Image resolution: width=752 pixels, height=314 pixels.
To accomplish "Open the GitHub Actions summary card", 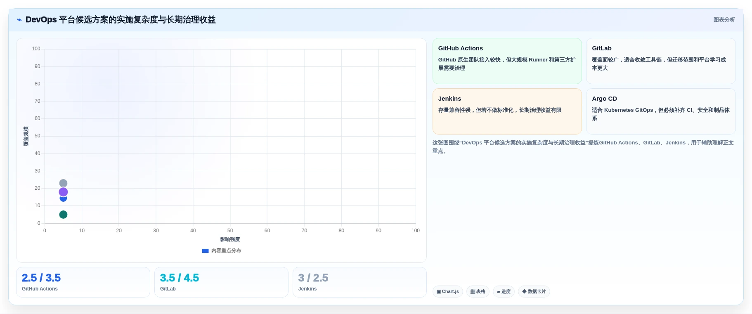I will pos(507,61).
